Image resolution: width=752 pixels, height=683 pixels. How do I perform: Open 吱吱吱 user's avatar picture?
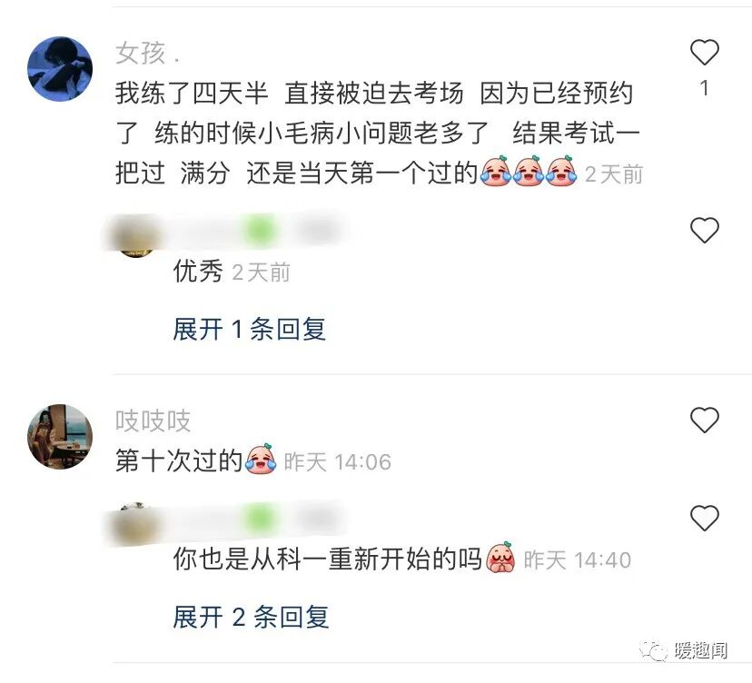[x=60, y=437]
